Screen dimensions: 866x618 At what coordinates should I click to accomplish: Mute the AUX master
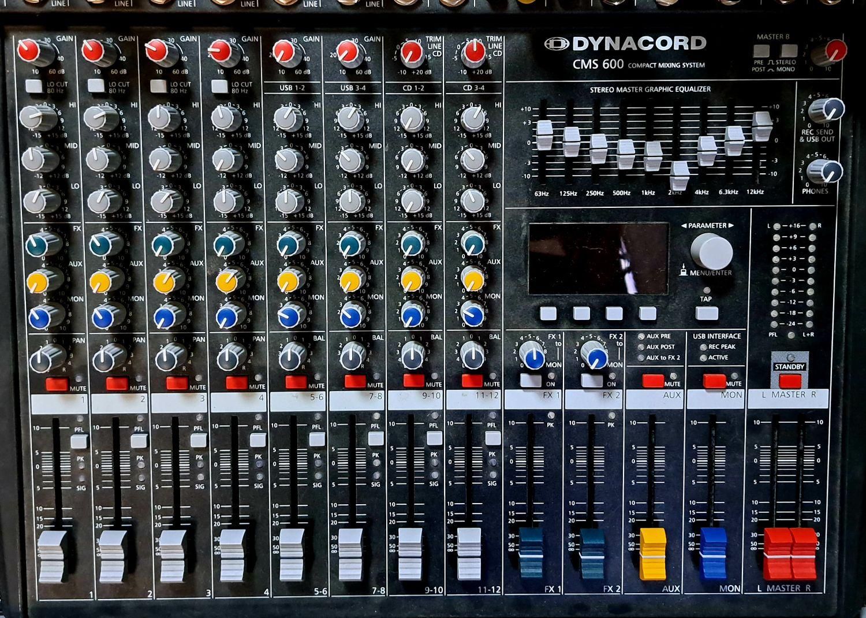coord(653,381)
